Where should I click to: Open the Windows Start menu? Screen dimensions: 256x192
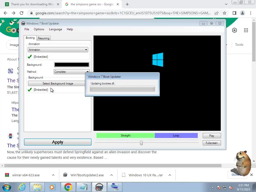pos(6,187)
